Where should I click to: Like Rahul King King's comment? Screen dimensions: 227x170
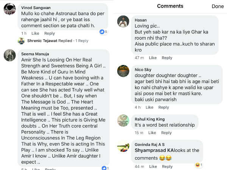152,133
